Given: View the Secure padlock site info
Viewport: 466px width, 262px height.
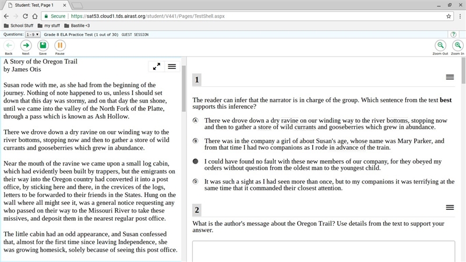Looking at the screenshot, I should [55, 16].
